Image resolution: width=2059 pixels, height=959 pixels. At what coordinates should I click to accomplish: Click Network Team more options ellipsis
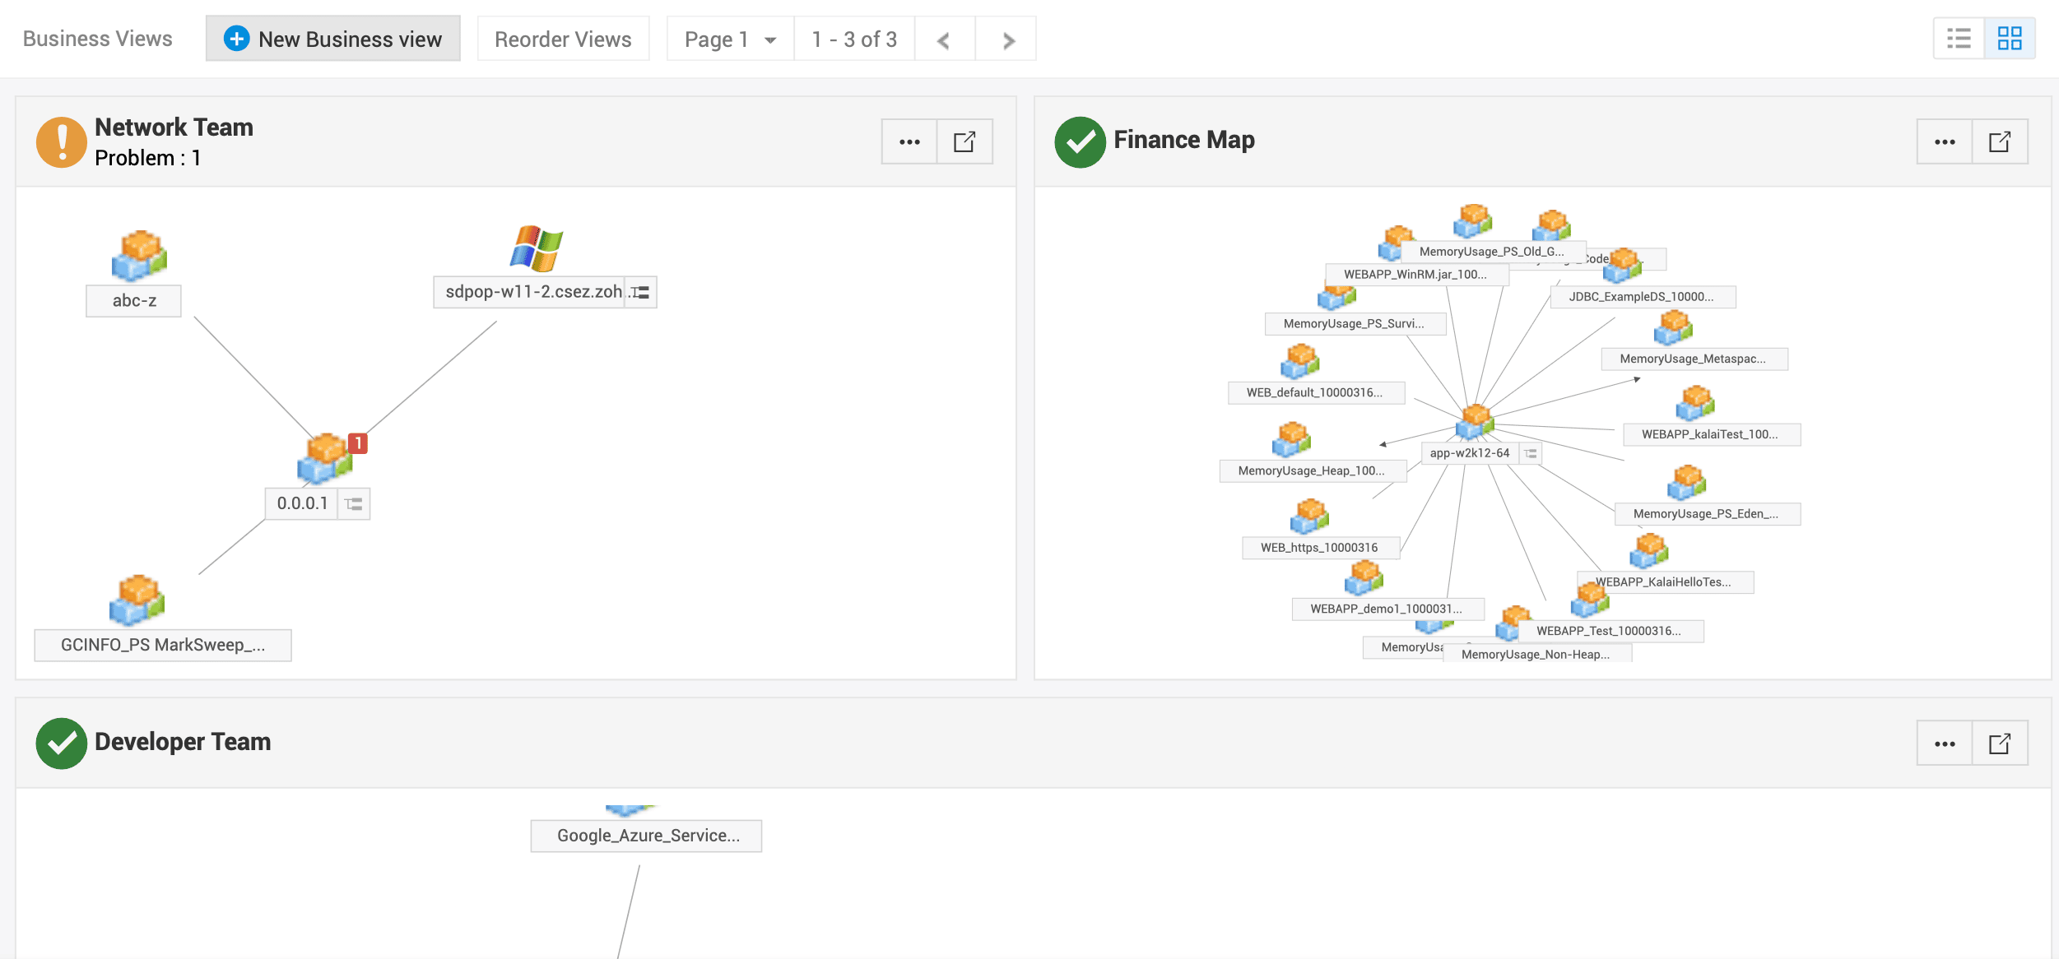tap(909, 142)
